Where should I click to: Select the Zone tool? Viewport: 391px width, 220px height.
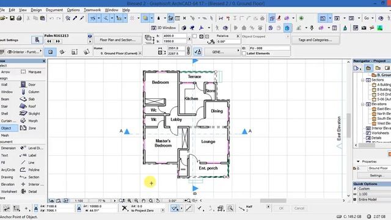point(28,128)
